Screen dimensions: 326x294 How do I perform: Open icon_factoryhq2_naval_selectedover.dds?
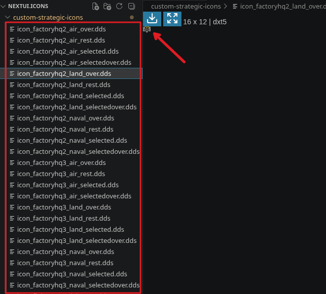click(78, 152)
